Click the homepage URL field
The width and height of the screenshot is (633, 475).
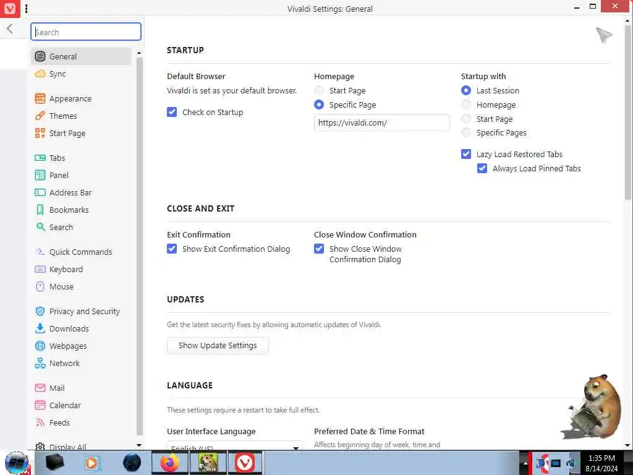[382, 123]
